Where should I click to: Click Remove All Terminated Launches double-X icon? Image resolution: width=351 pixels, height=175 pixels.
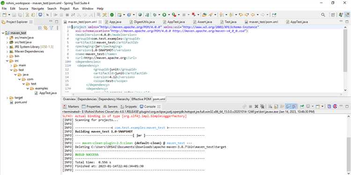tap(262, 107)
